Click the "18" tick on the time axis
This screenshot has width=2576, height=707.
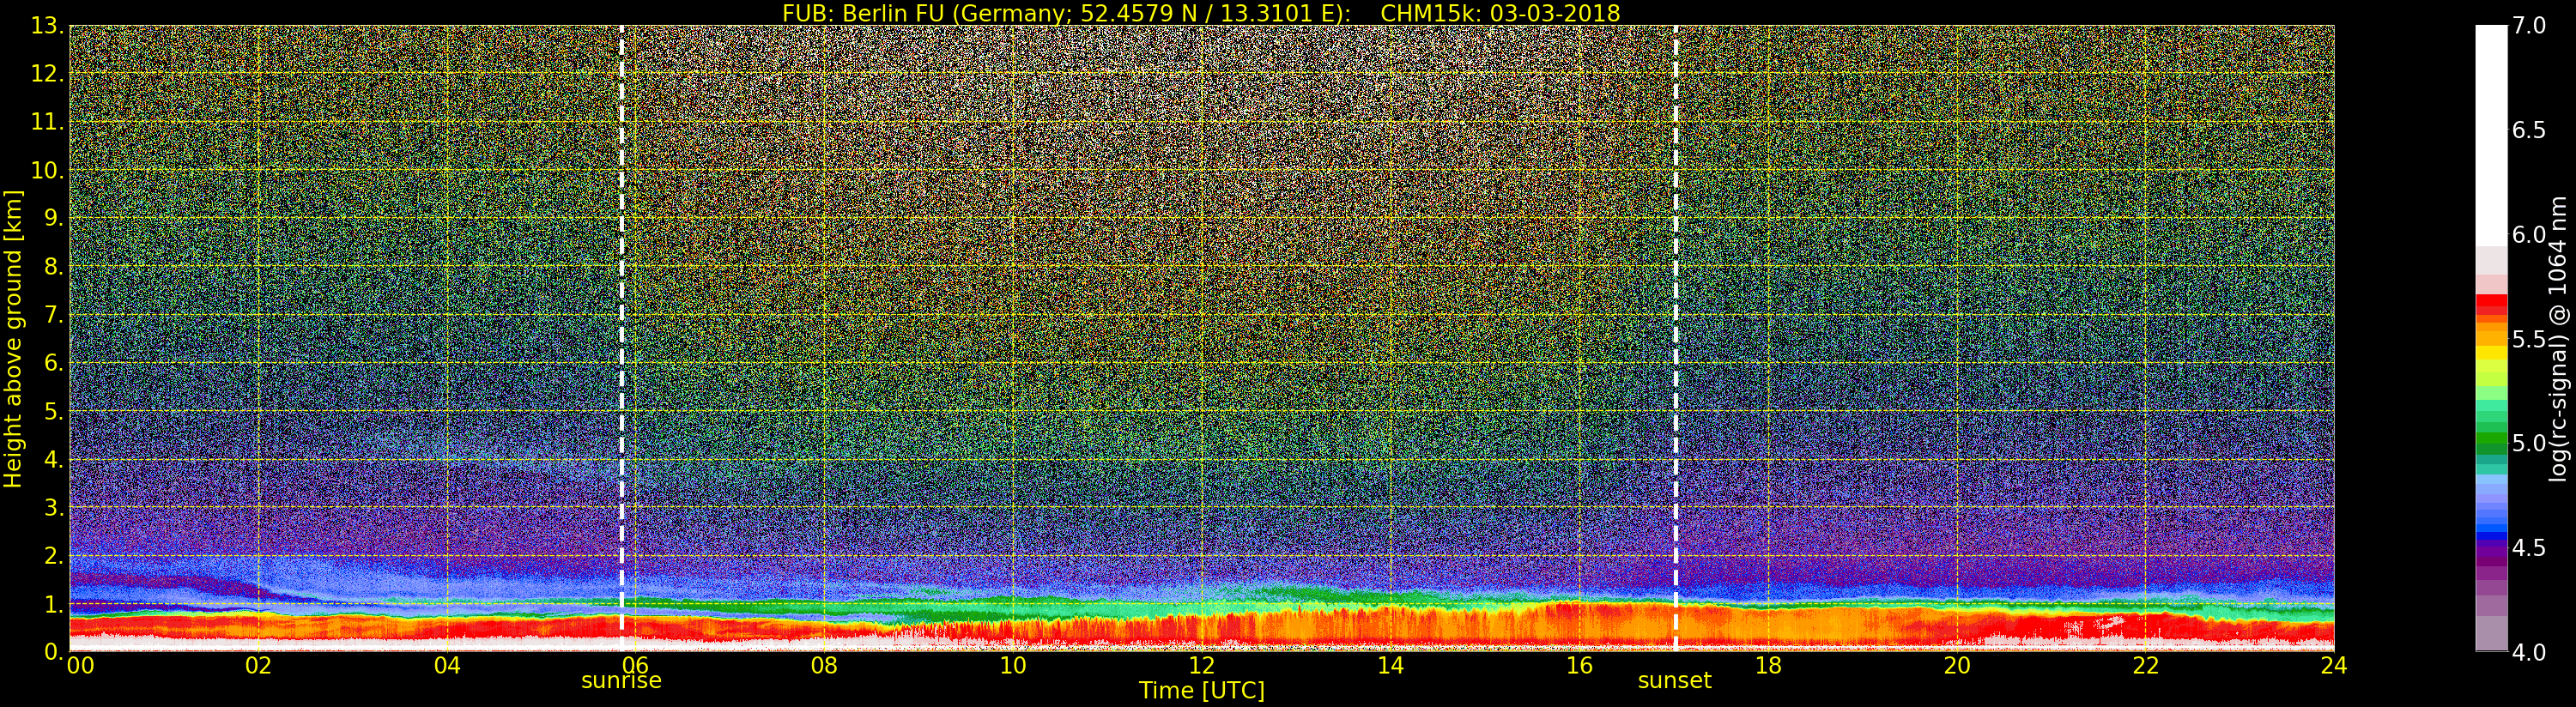pyautogui.click(x=1768, y=665)
